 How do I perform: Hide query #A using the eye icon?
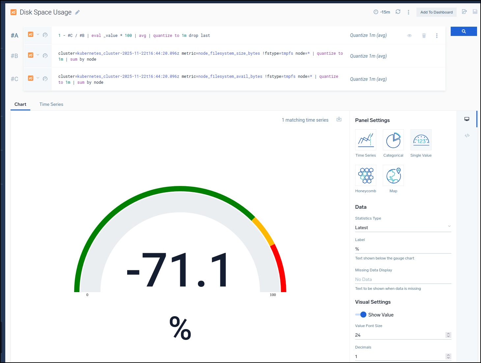click(x=410, y=36)
